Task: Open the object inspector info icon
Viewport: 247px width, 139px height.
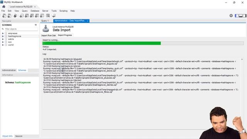Action: (x=15, y=15)
